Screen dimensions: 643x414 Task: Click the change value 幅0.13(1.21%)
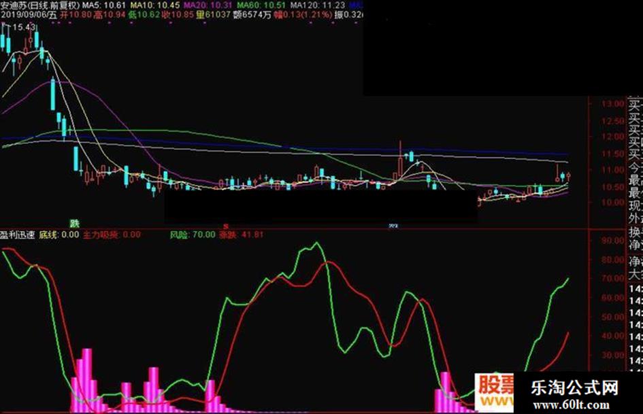[x=303, y=15]
